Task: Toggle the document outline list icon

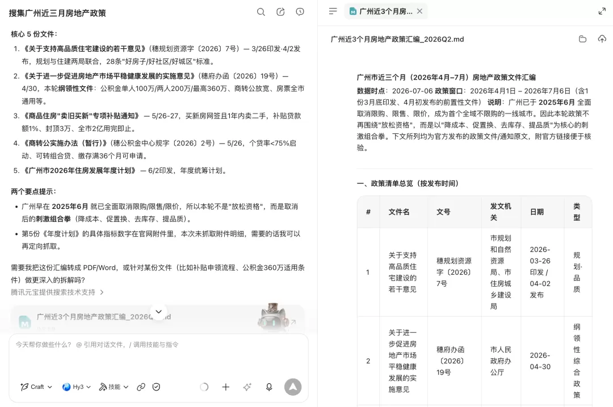Action: (x=333, y=11)
